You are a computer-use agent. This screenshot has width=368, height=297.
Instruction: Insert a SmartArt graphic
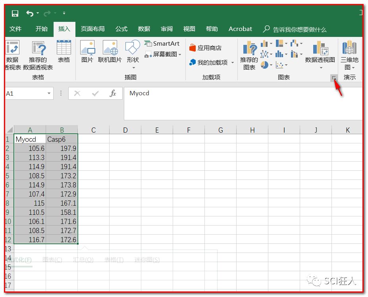coord(162,43)
